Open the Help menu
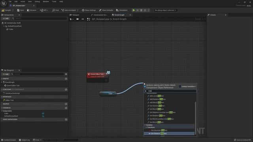 [61, 2]
